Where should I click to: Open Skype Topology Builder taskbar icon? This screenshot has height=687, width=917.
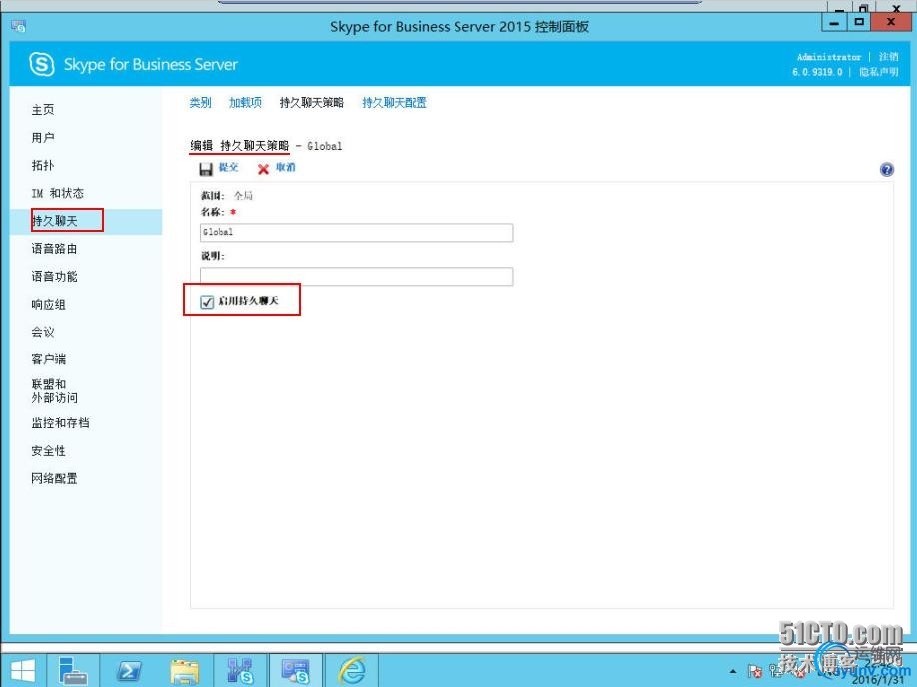240,671
